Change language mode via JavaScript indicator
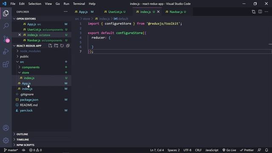This screenshot has height=153, width=272. (212, 150)
